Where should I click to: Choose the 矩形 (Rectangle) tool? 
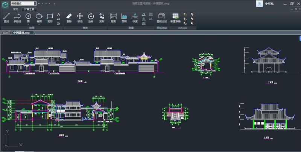[50, 18]
